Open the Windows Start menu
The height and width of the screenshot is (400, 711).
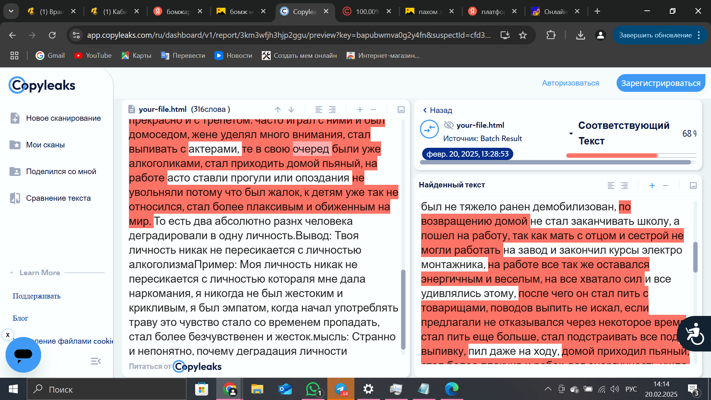pos(13,389)
